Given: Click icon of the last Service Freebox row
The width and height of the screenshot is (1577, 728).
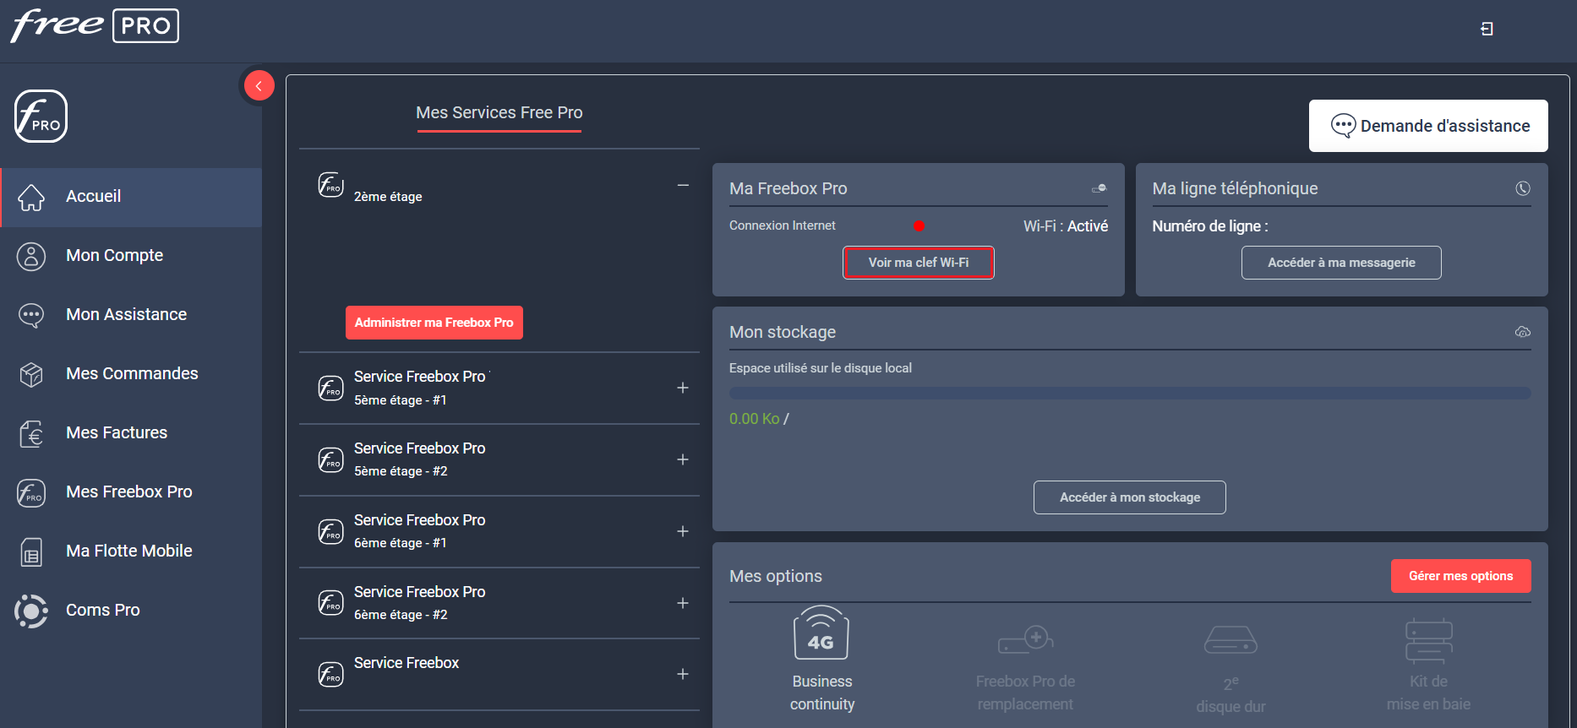Looking at the screenshot, I should pos(330,674).
